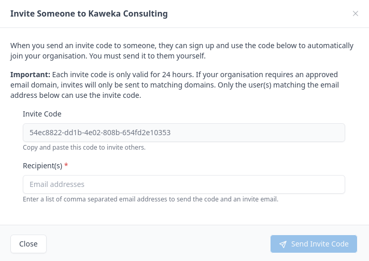Click the Close button in footer

[29, 244]
